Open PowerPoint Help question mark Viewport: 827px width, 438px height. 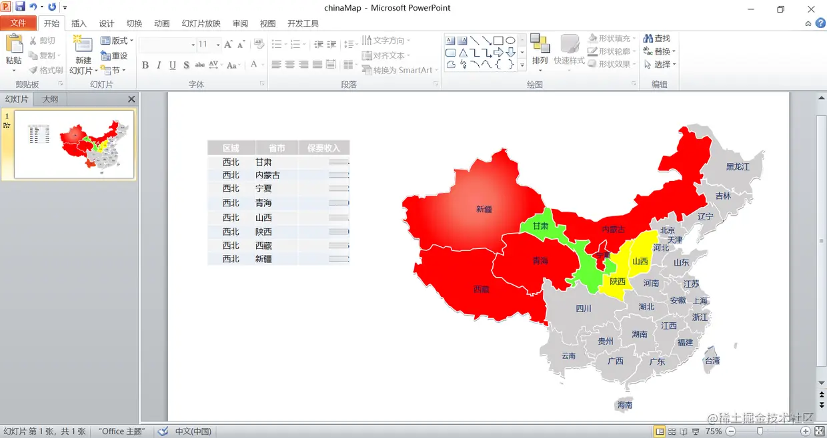tap(820, 23)
